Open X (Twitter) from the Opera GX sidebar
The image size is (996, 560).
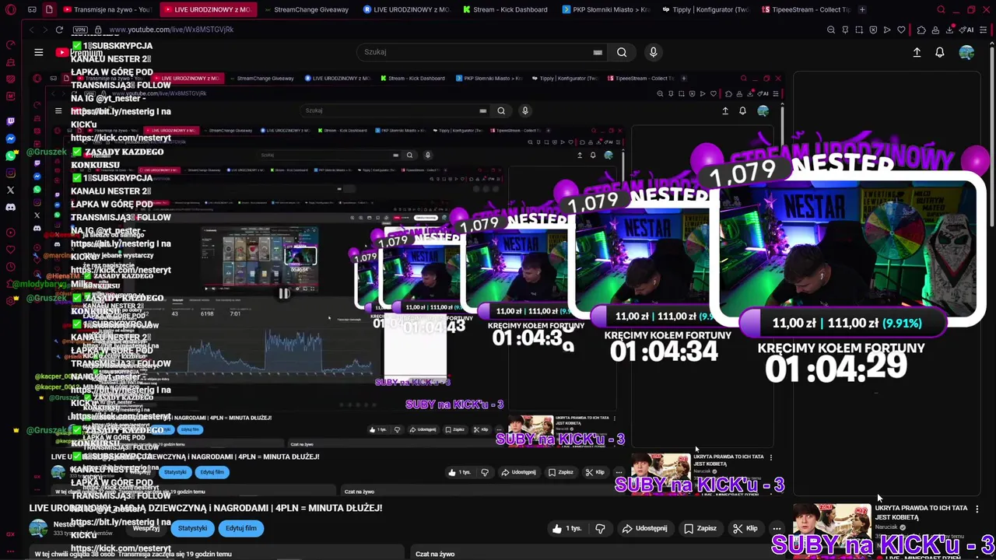pyautogui.click(x=10, y=190)
